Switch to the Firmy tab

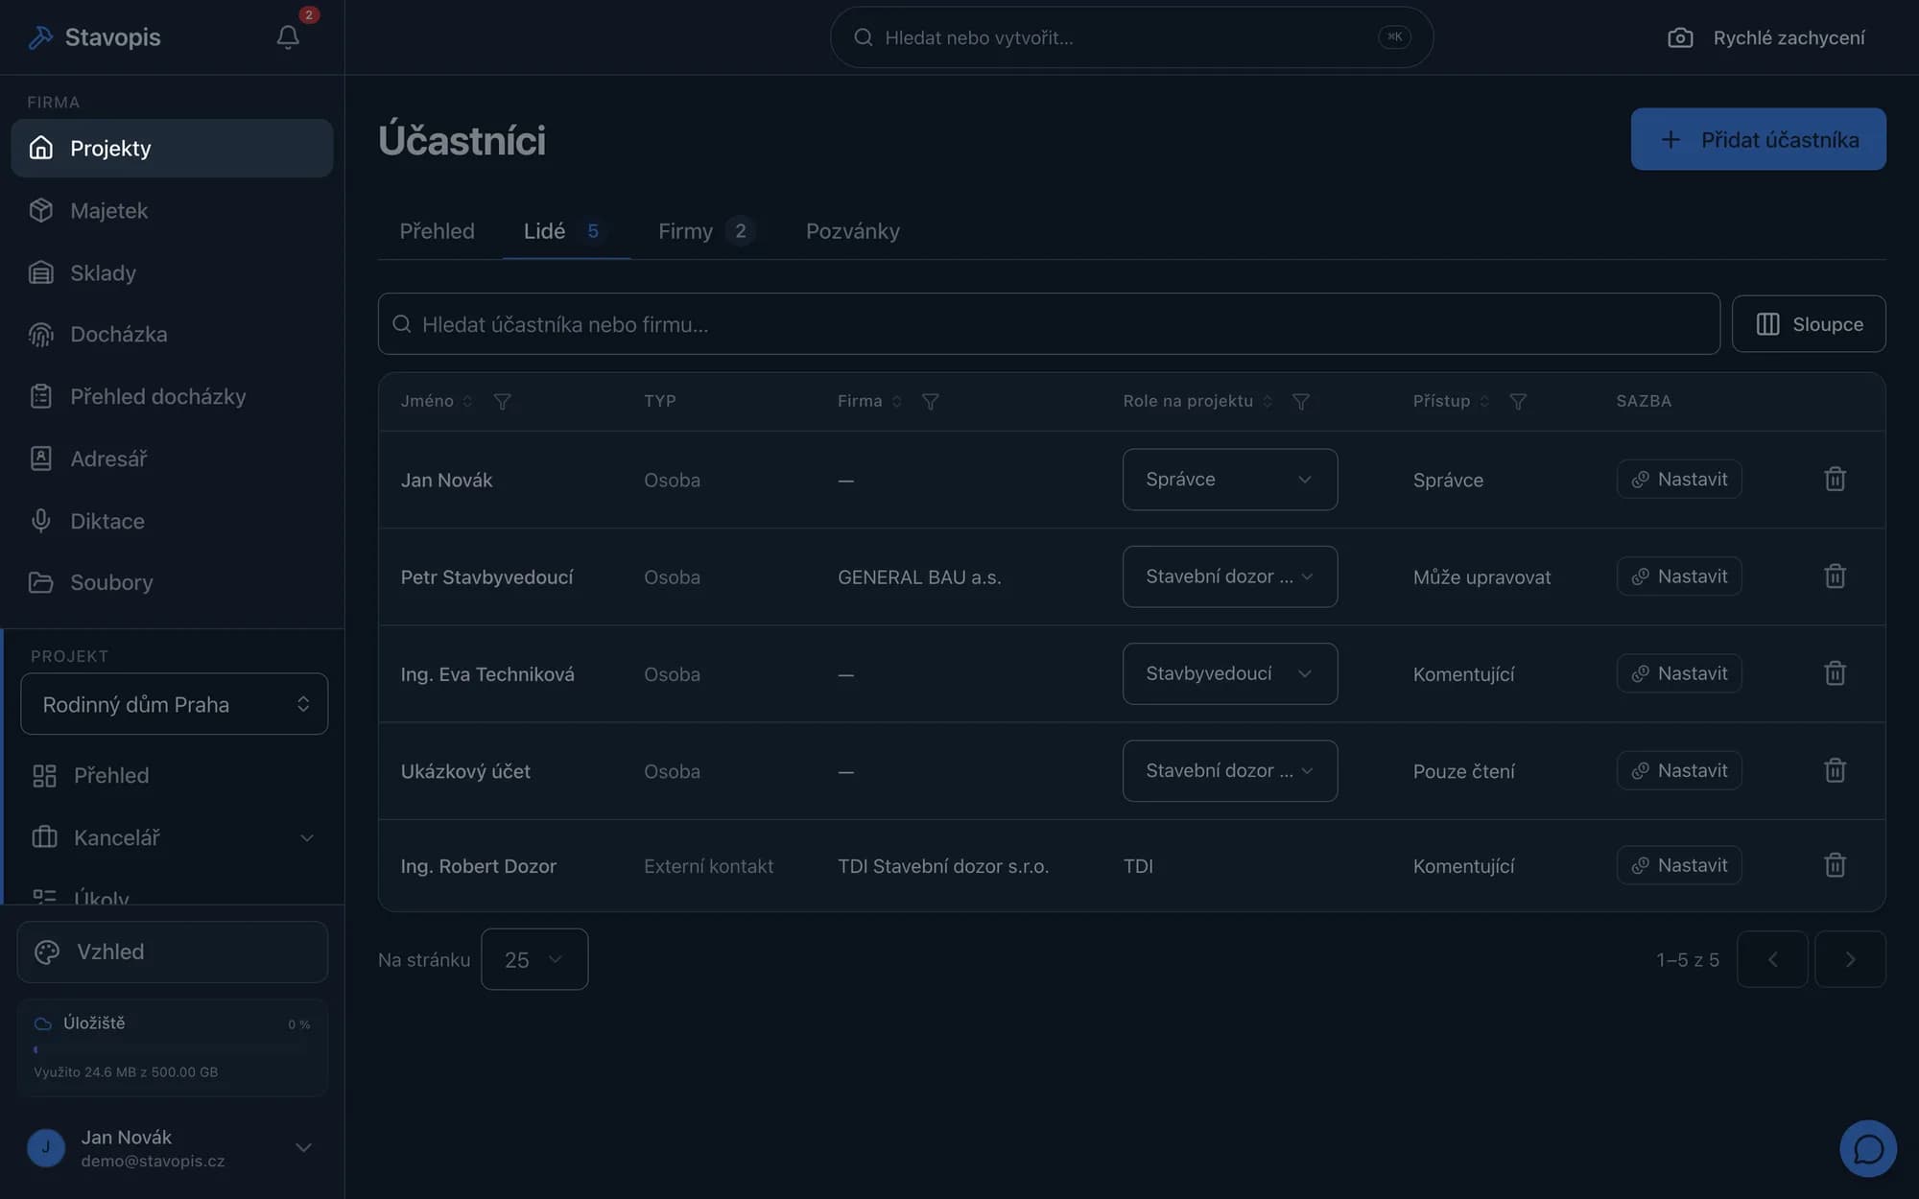click(x=705, y=231)
